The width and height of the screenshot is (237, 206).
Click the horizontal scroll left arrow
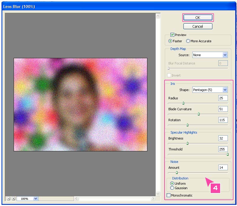click(x=76, y=199)
